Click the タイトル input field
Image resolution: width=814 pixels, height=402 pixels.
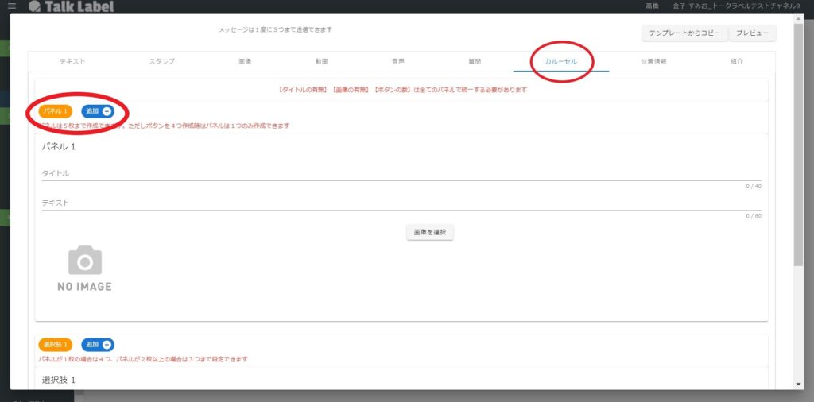click(x=401, y=173)
